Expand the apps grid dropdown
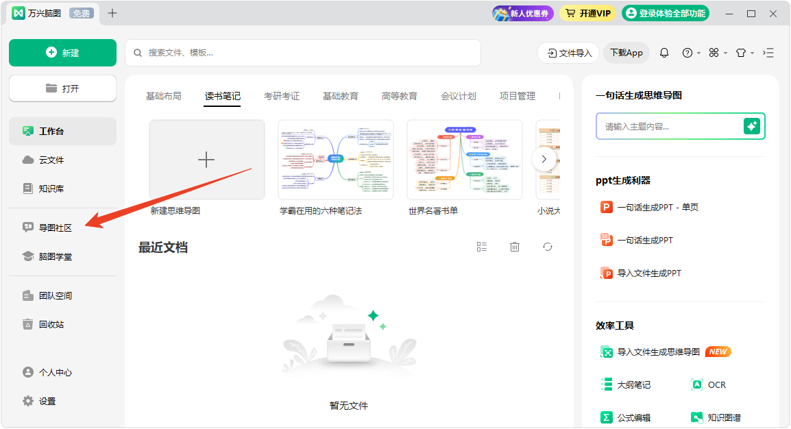Image resolution: width=791 pixels, height=429 pixels. (717, 53)
